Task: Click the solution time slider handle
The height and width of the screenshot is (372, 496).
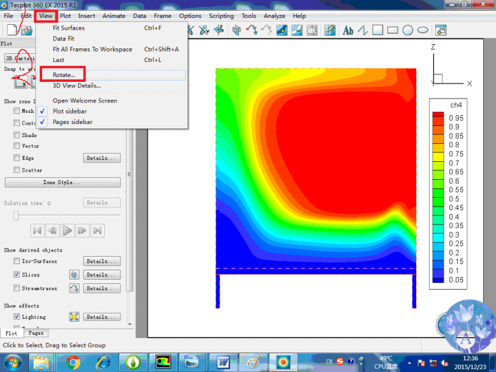Action: (16, 215)
